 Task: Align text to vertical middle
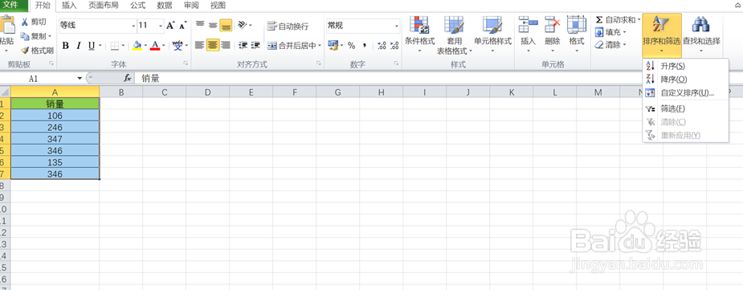[213, 25]
